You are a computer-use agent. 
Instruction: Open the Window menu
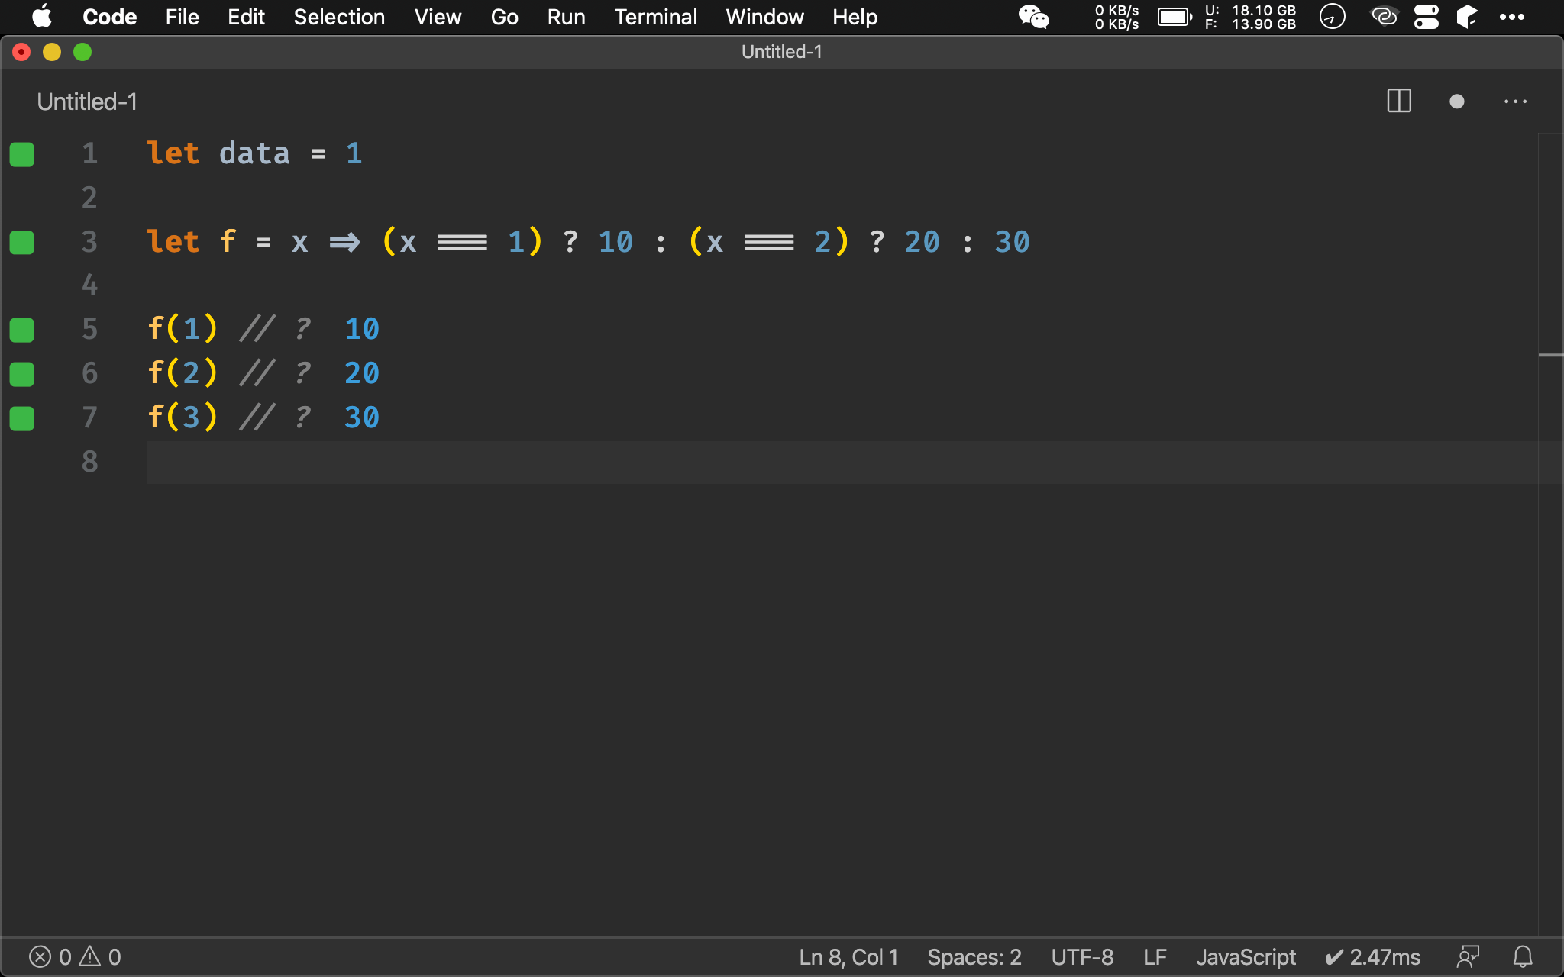point(764,17)
